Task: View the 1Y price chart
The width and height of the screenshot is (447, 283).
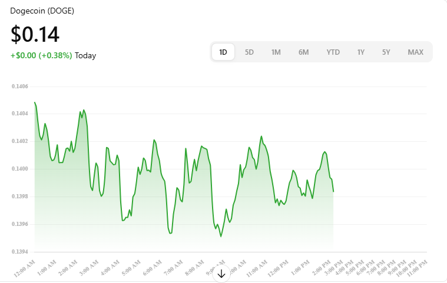Action: point(360,52)
